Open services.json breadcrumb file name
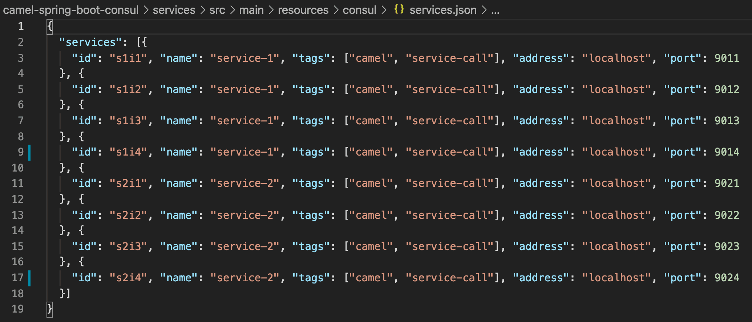The width and height of the screenshot is (752, 322). coord(443,10)
